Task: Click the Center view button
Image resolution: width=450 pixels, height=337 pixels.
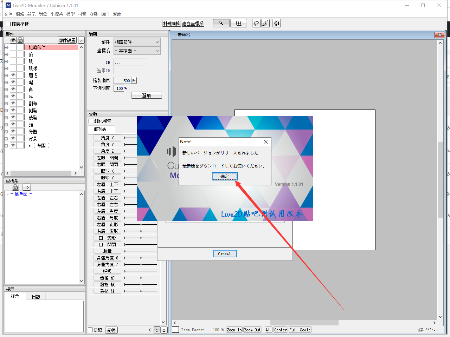Action: click(281, 330)
